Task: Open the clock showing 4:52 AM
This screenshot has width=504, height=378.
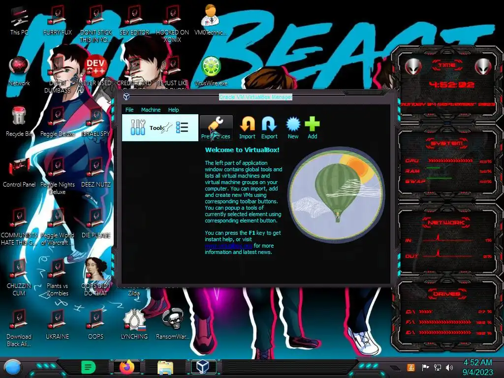Action: 477,367
